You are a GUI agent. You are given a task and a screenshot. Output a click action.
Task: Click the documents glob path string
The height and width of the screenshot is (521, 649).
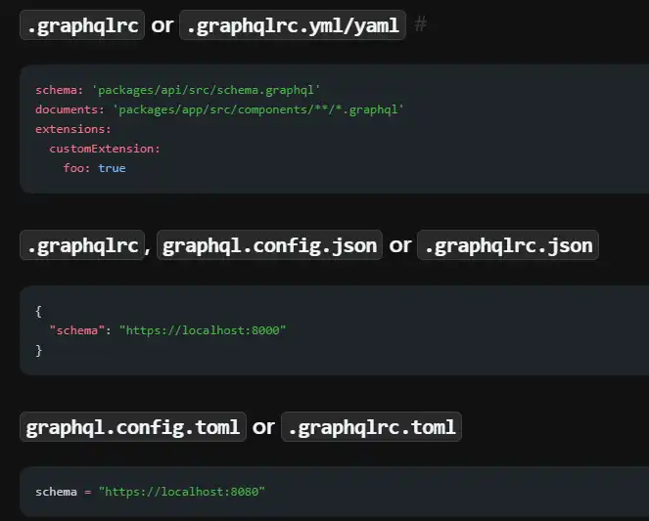pyautogui.click(x=258, y=109)
